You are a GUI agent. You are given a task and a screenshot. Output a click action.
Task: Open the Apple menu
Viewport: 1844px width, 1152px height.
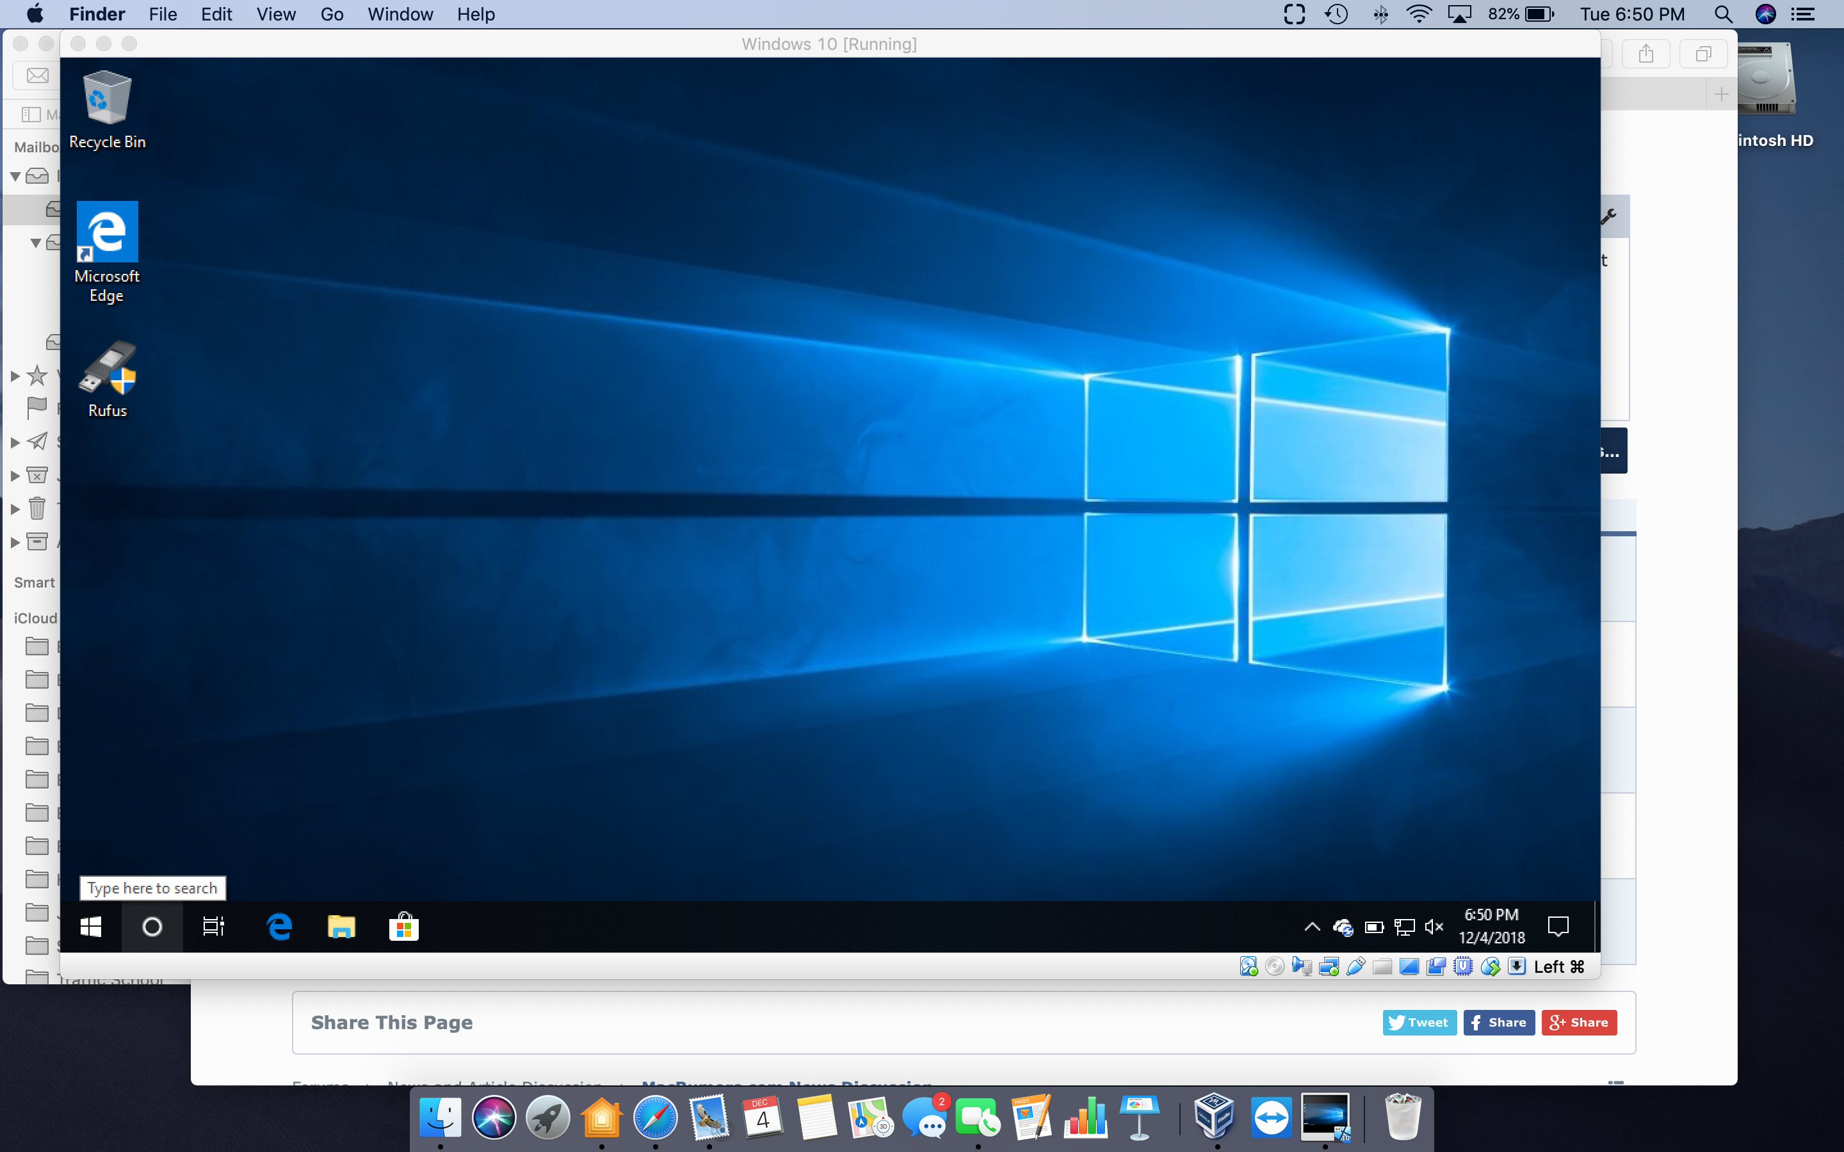coord(35,13)
